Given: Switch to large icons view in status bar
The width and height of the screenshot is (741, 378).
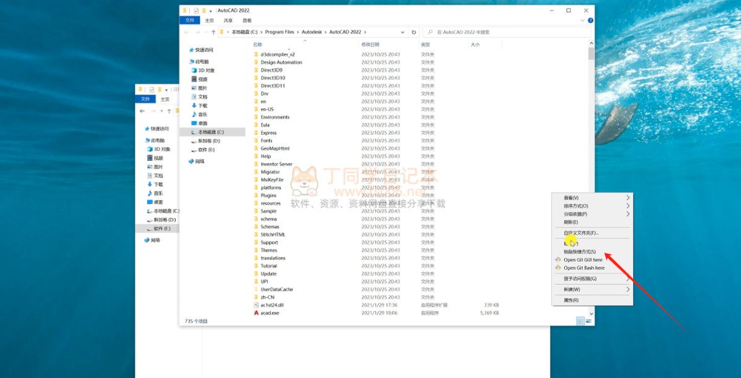Looking at the screenshot, I should point(589,321).
